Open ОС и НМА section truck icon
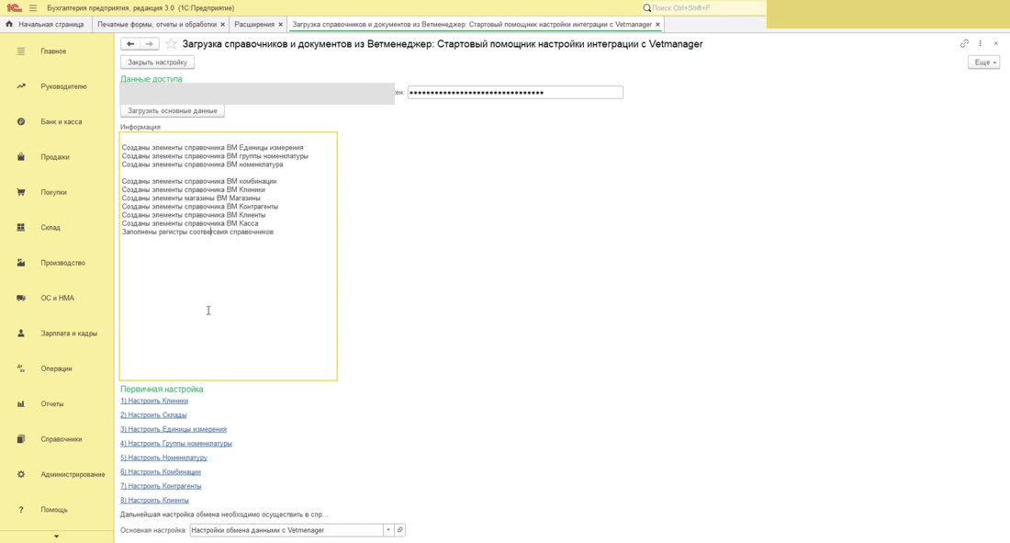1010x543 pixels. tap(20, 298)
